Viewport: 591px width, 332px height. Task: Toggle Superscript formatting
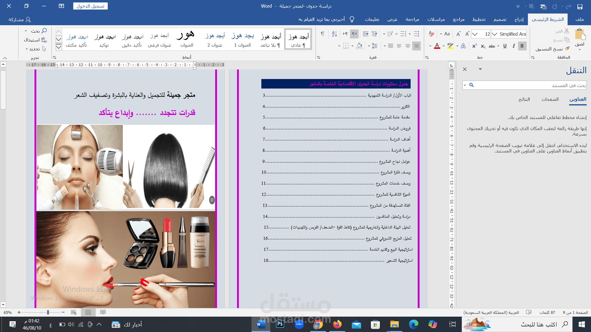(x=474, y=46)
